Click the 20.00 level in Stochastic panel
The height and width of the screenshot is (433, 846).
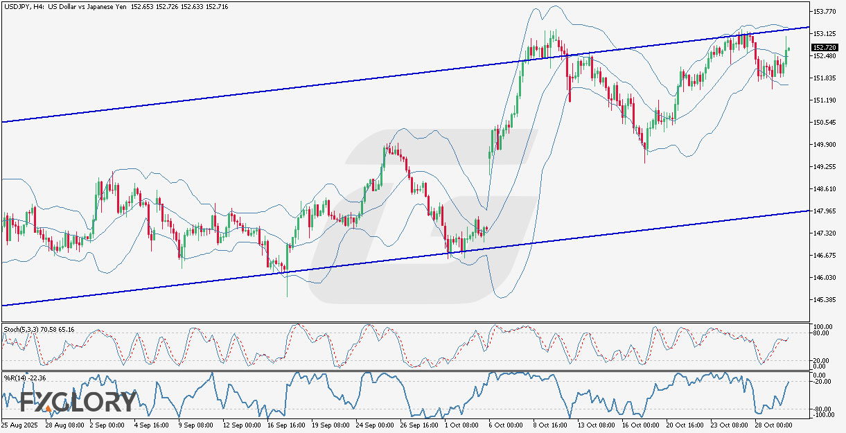click(x=823, y=360)
